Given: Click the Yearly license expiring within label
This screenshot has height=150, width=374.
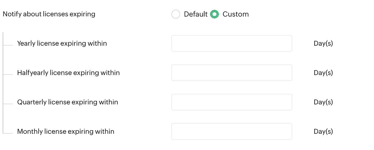Looking at the screenshot, I should (x=62, y=43).
